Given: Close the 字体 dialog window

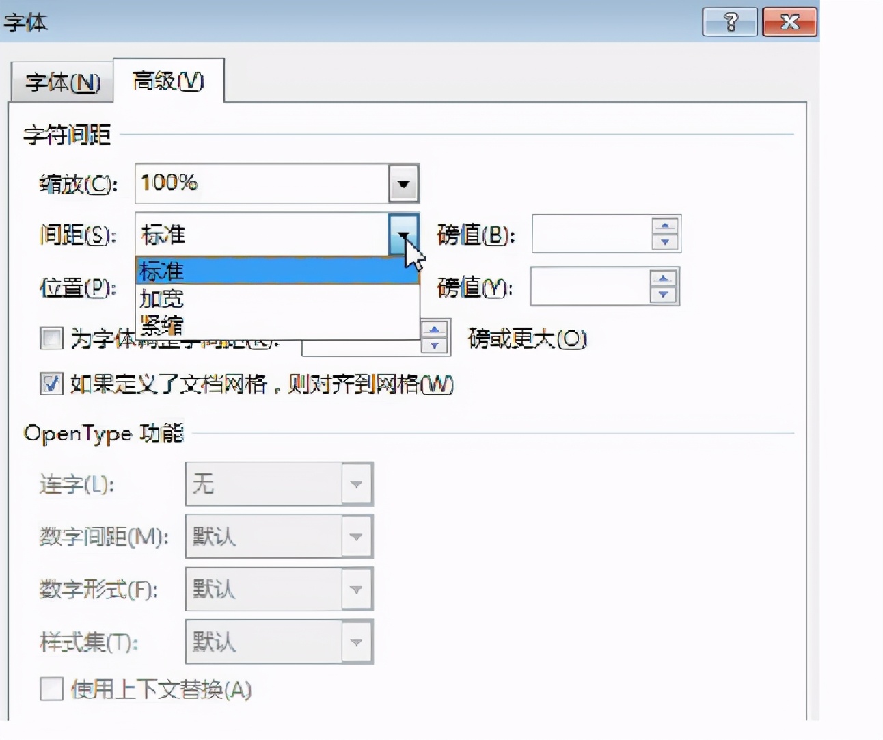Looking at the screenshot, I should coord(789,22).
